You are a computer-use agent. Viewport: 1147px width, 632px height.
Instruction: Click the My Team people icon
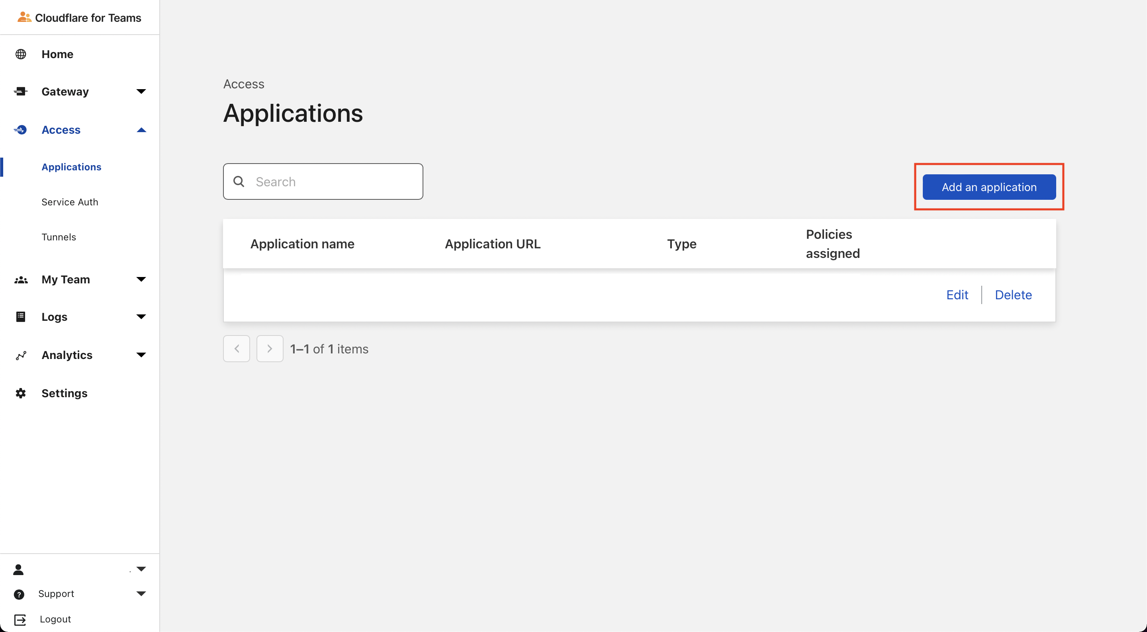(x=21, y=280)
